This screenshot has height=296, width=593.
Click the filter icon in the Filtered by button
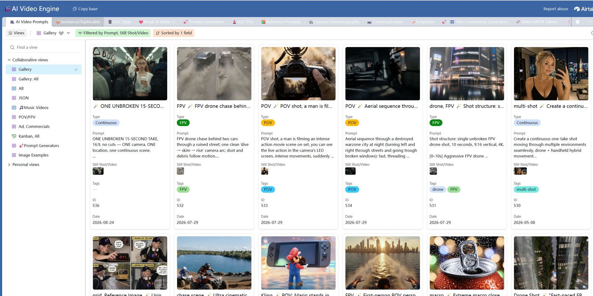click(80, 33)
